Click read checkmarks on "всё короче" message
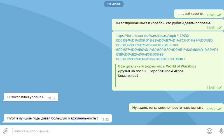This screenshot has height=136, width=224. (219, 15)
